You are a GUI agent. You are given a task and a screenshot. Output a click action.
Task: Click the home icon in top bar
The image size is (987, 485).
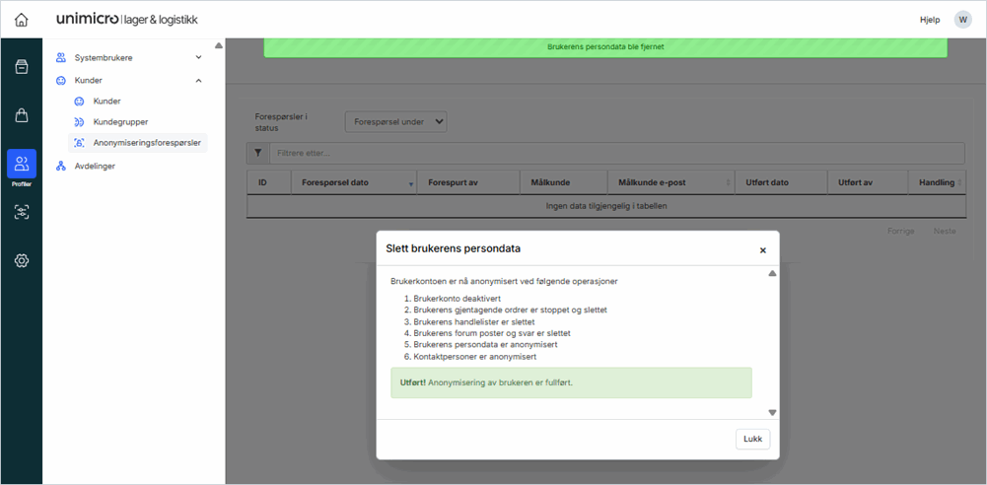21,20
